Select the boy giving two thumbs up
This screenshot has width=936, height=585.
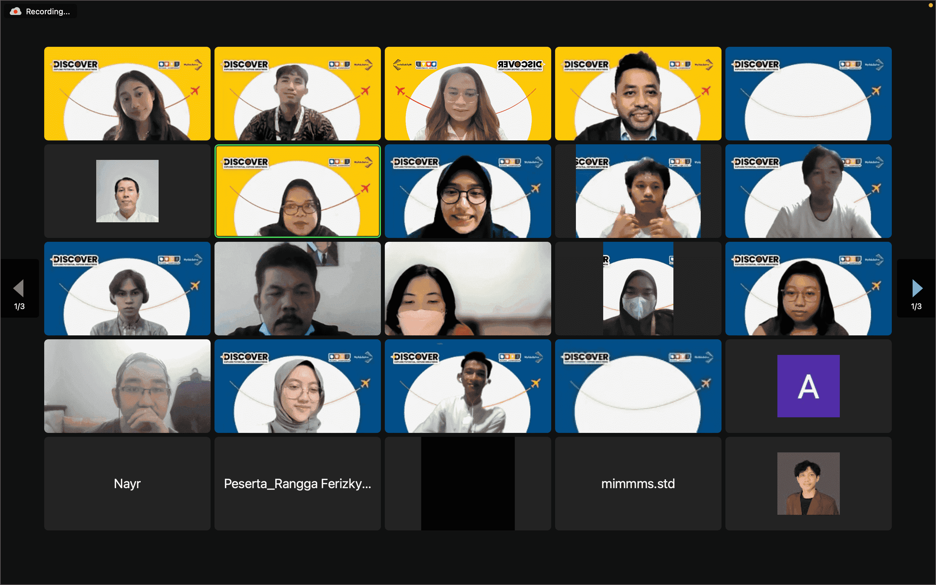[x=638, y=191]
